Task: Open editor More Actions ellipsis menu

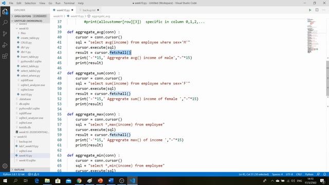Action: point(323,10)
